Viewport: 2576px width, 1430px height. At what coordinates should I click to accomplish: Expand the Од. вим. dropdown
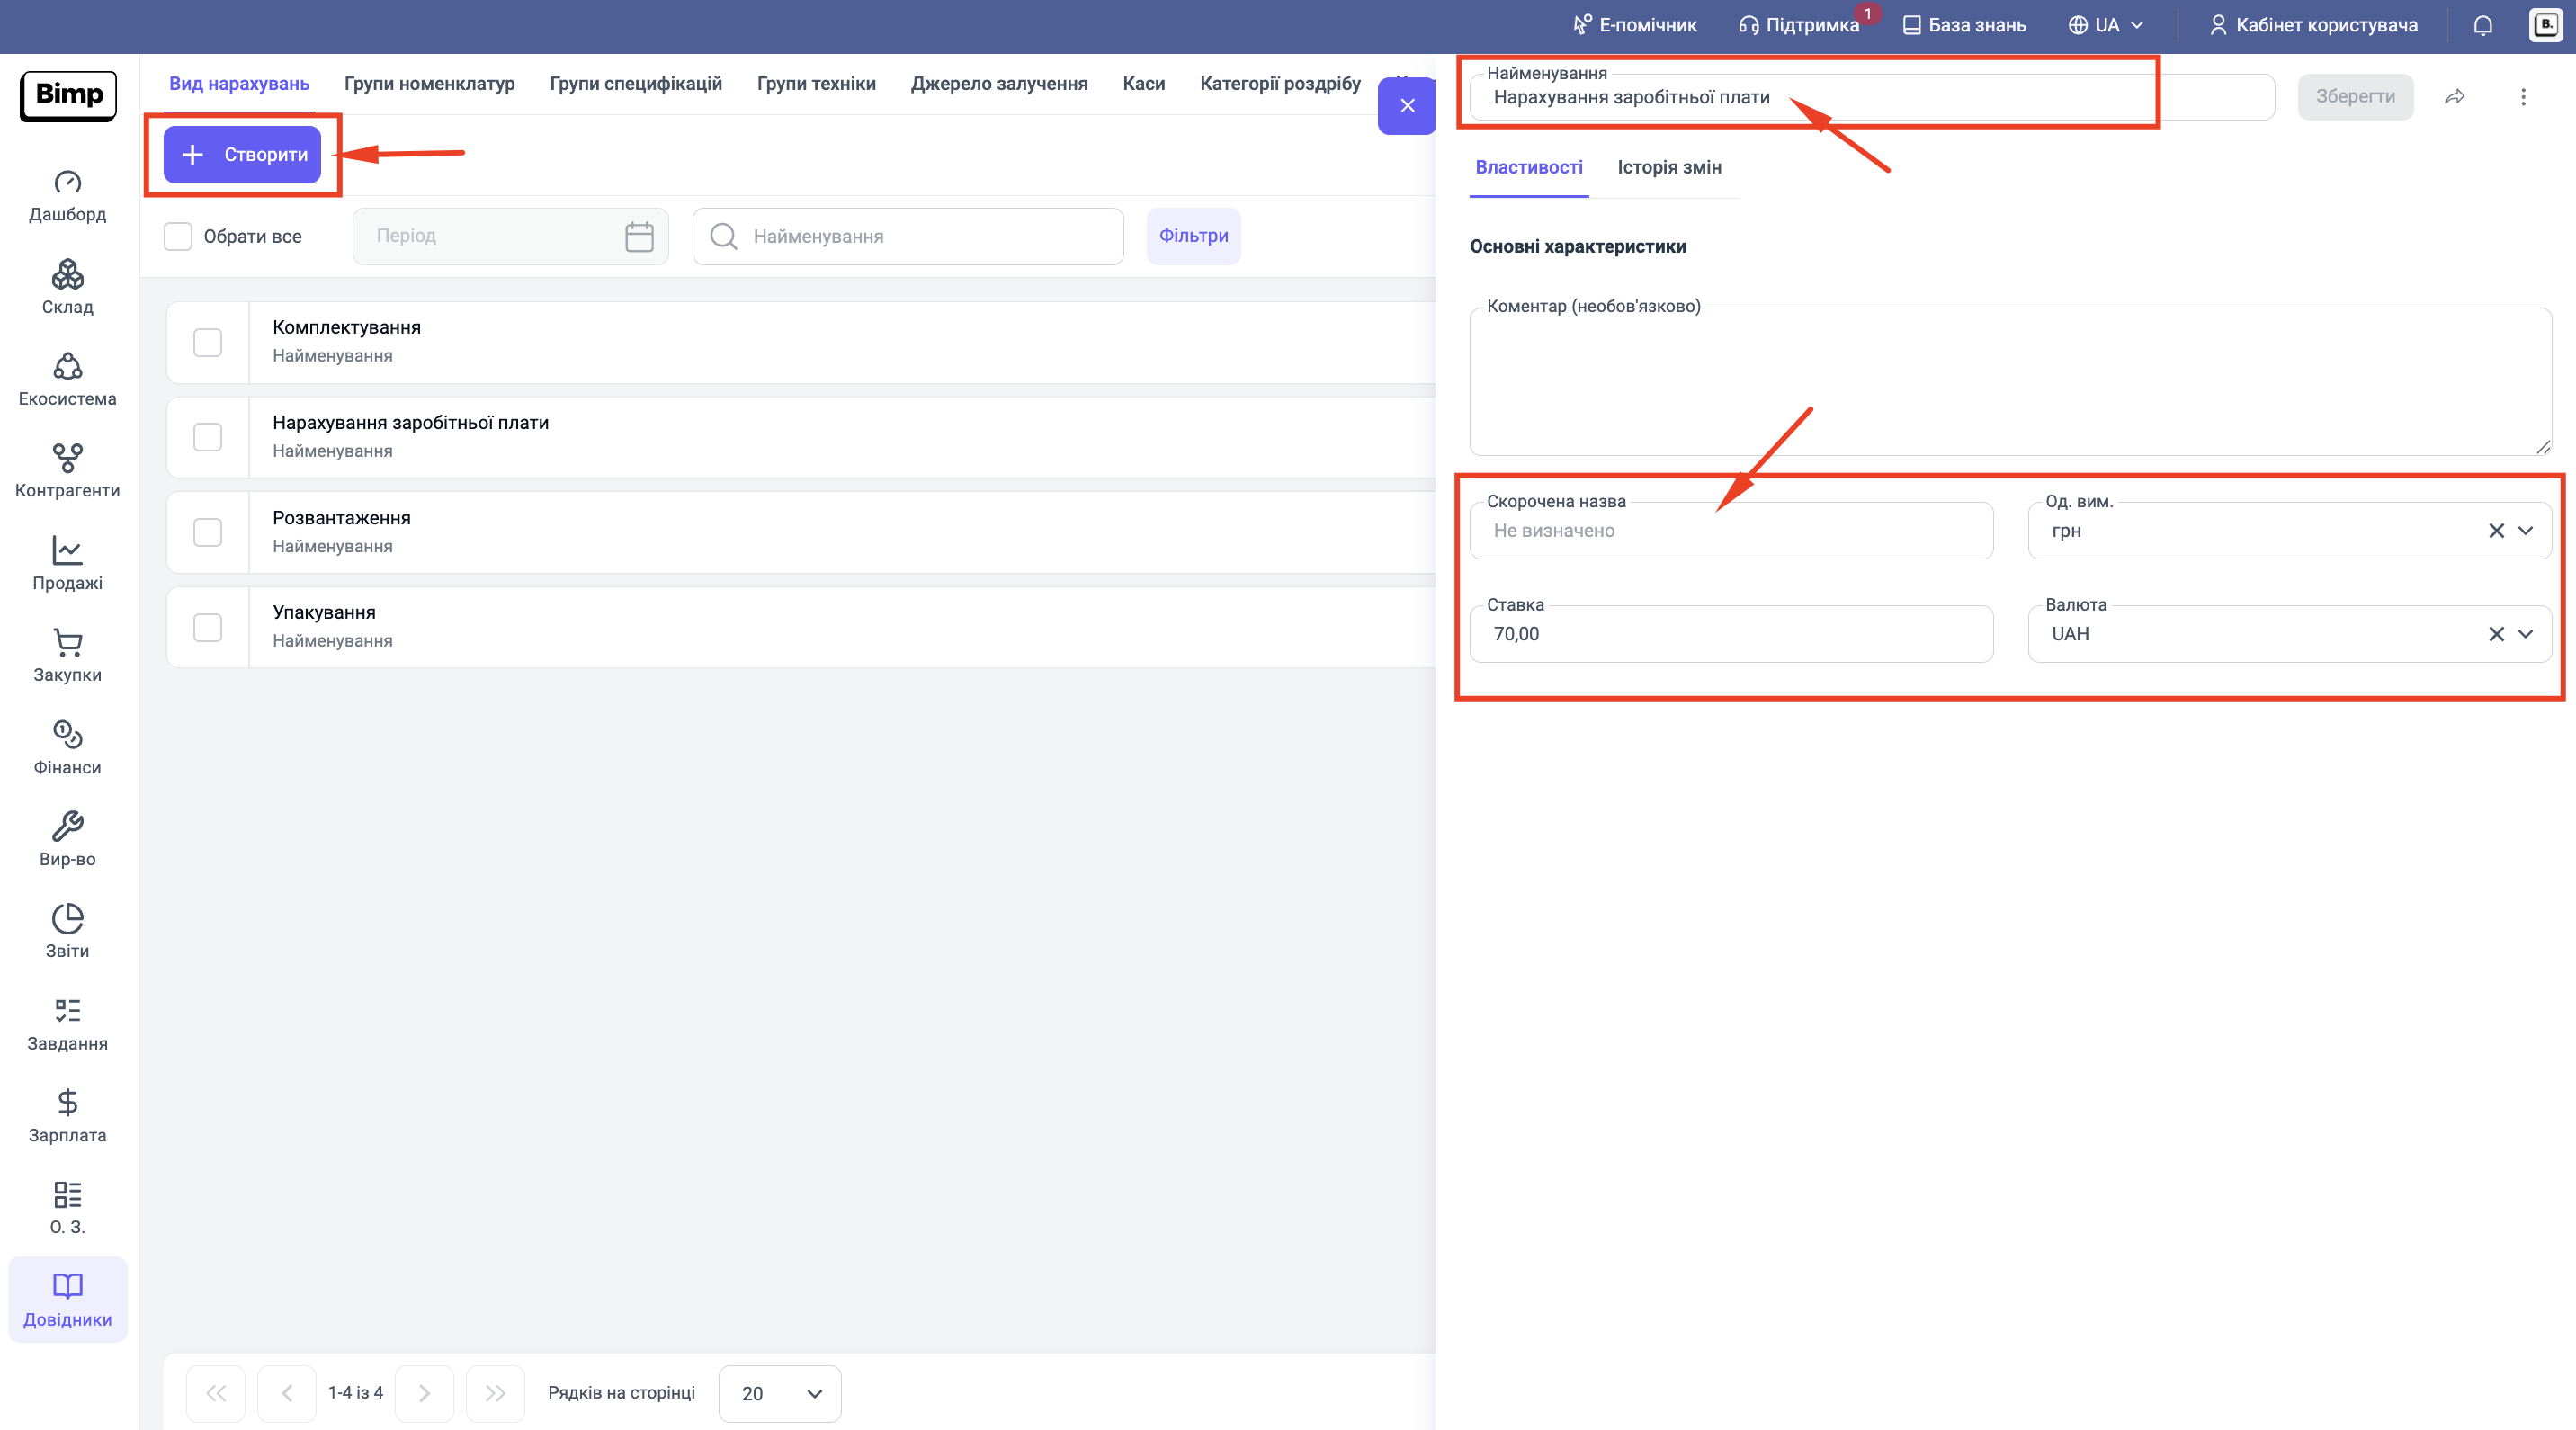coord(2525,531)
